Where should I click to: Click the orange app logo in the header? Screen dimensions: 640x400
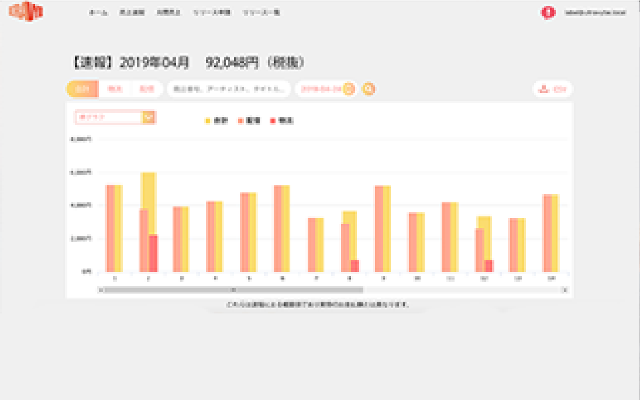[26, 12]
